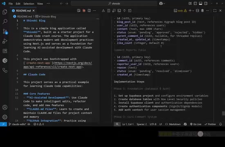Open the Copilot chat icon in title bar
The width and height of the screenshot is (225, 147).
(161, 3)
